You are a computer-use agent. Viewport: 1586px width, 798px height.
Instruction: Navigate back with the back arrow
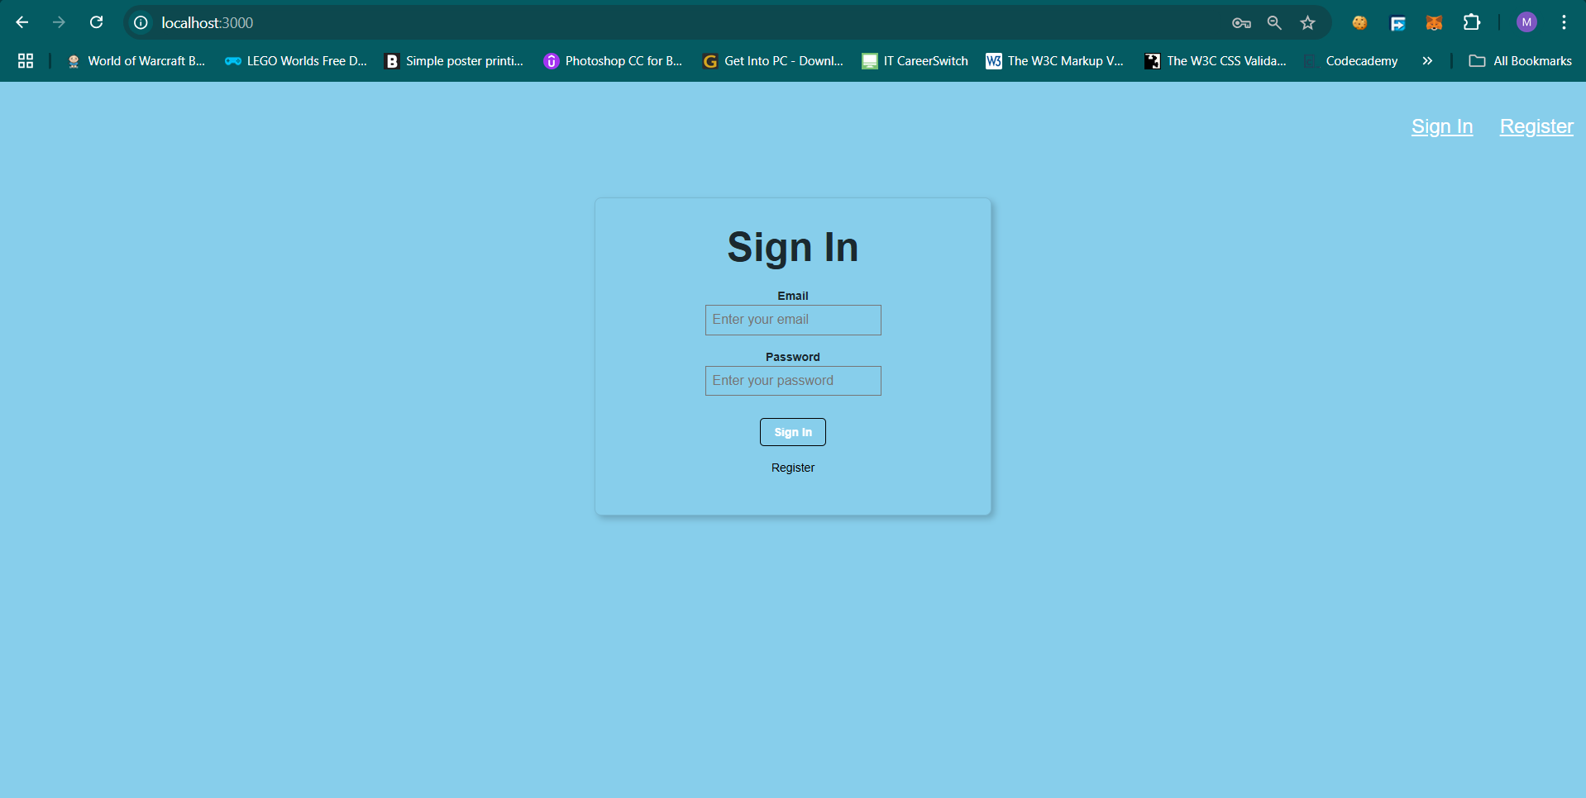click(x=21, y=22)
